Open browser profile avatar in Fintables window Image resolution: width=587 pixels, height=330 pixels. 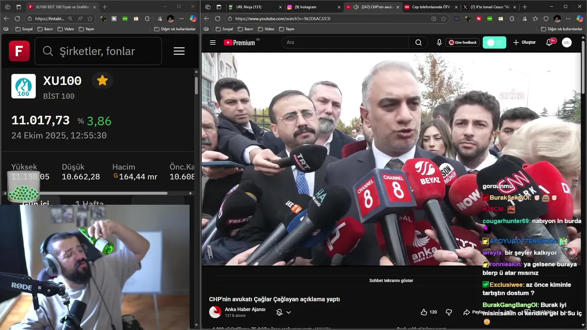(171, 18)
